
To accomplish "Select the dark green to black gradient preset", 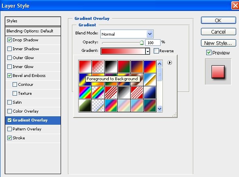I will pyautogui.click(x=85, y=105).
